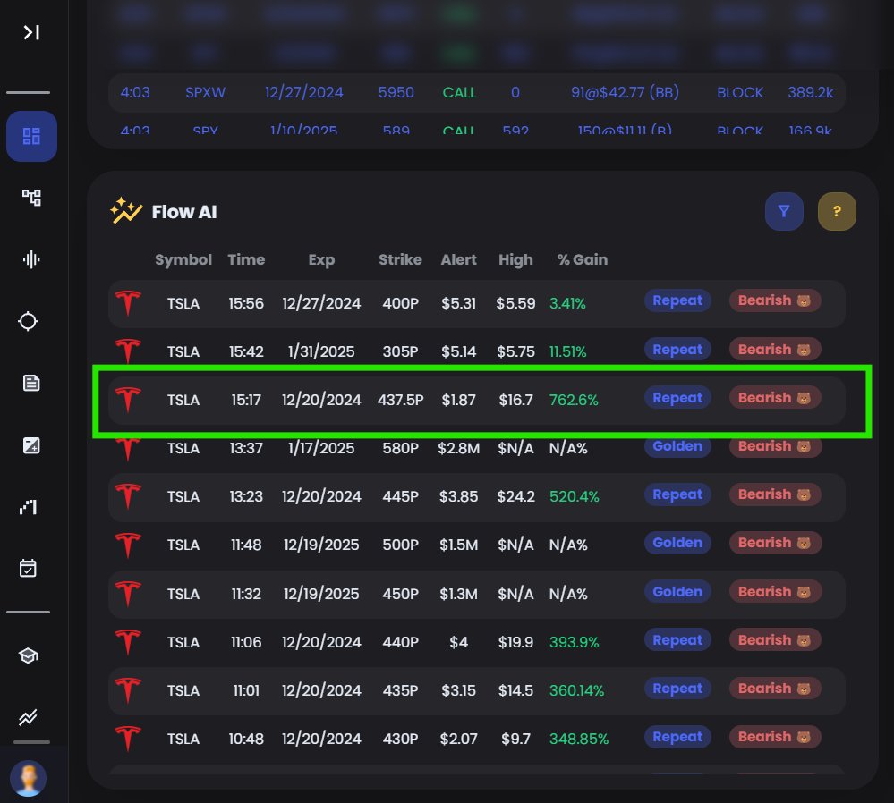Sort by the Exp column header
The image size is (894, 803).
tap(321, 260)
